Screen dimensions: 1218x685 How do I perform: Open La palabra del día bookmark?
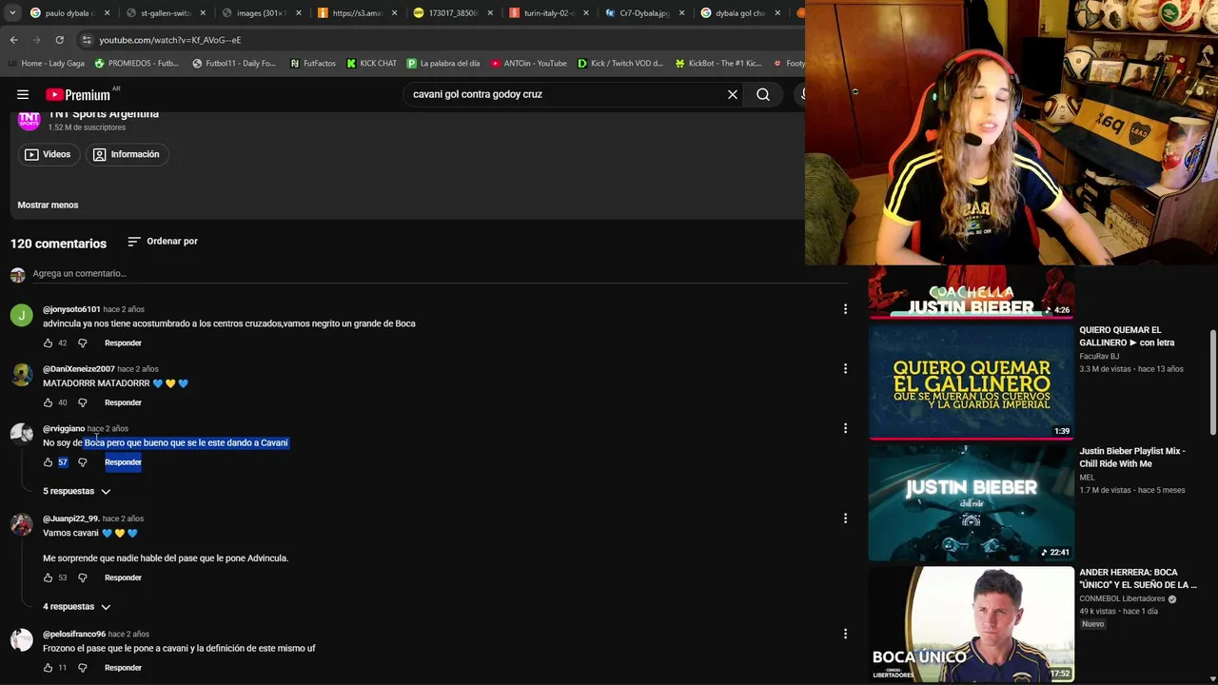click(x=443, y=64)
